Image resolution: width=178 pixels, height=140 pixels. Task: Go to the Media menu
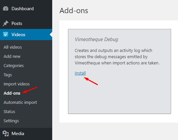(18, 133)
